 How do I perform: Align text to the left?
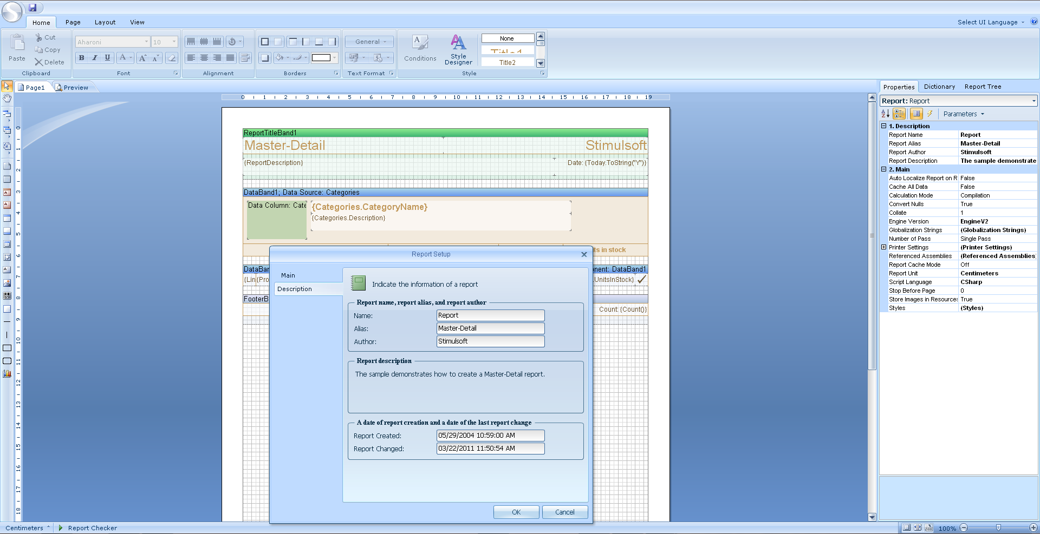pos(191,58)
